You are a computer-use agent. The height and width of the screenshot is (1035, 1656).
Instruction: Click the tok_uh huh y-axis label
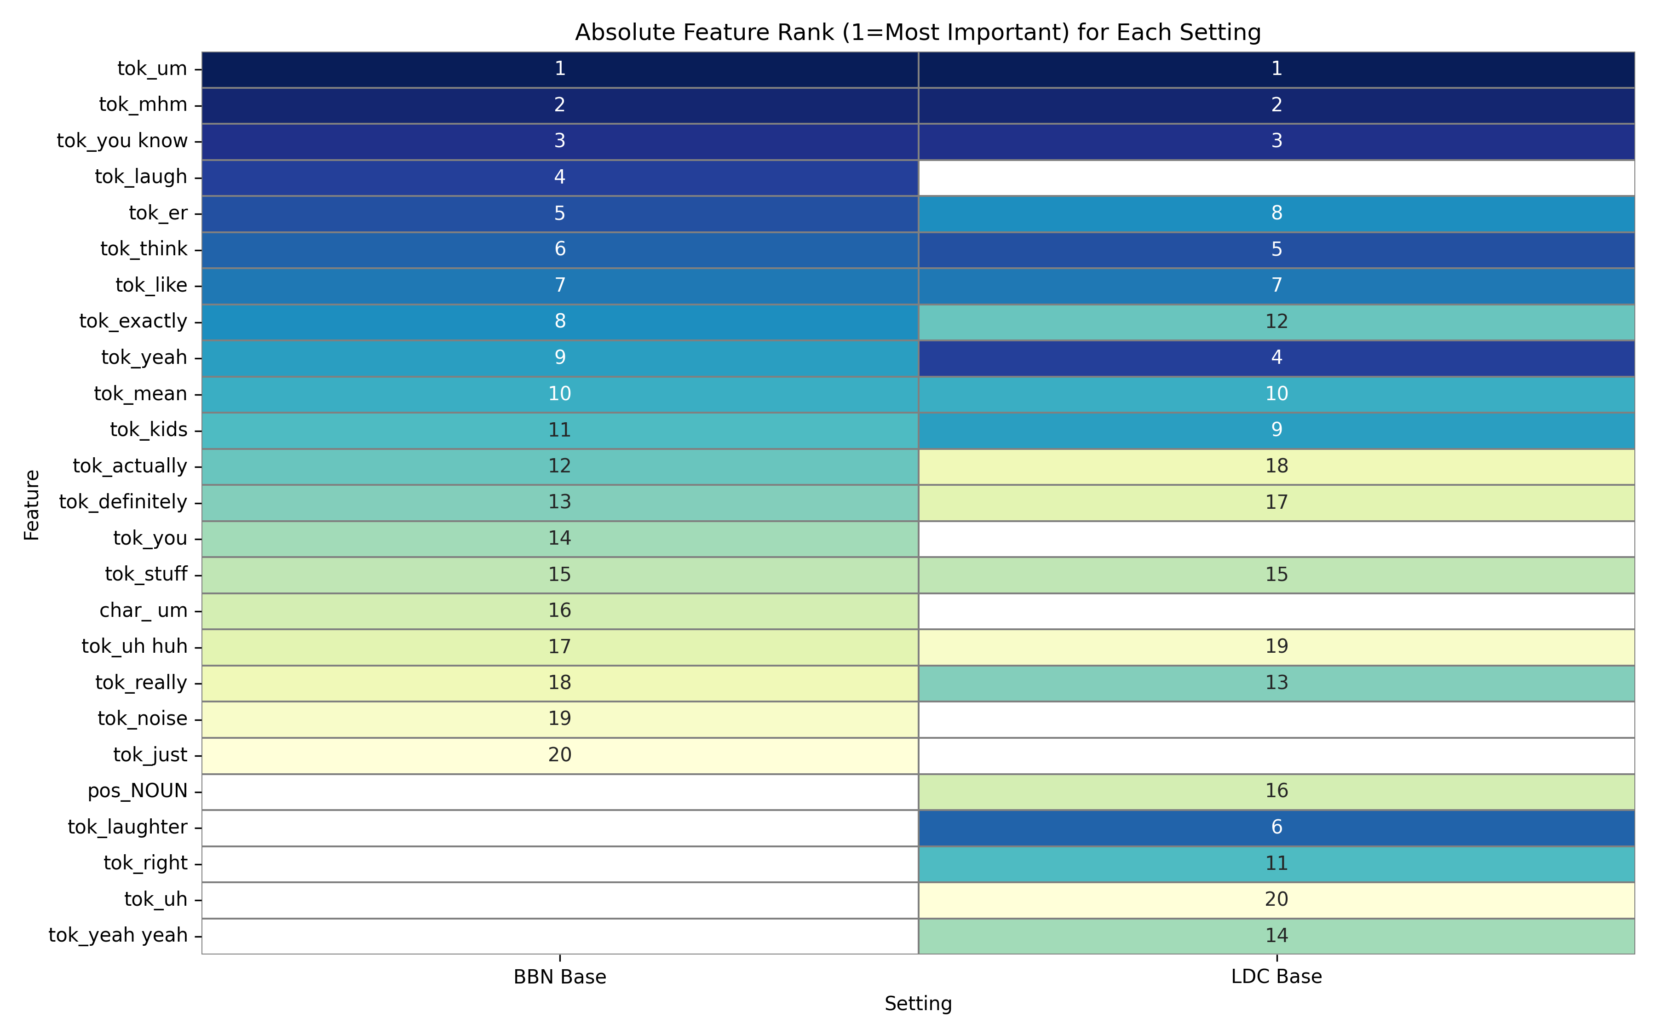(134, 647)
